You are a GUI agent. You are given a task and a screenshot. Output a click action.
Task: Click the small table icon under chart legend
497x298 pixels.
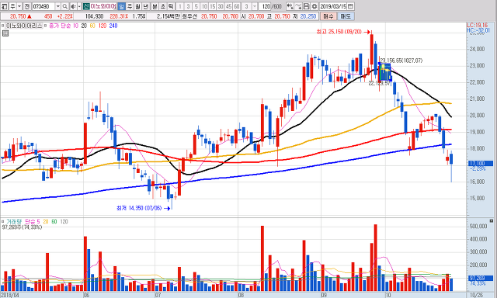pyautogui.click(x=5, y=33)
